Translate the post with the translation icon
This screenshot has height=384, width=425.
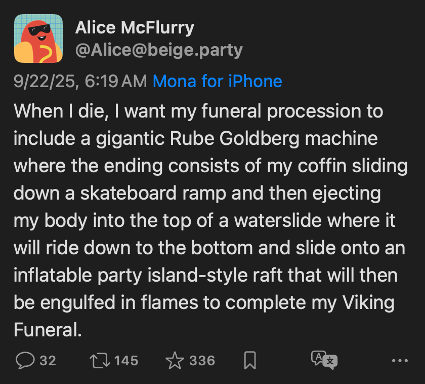tap(324, 360)
